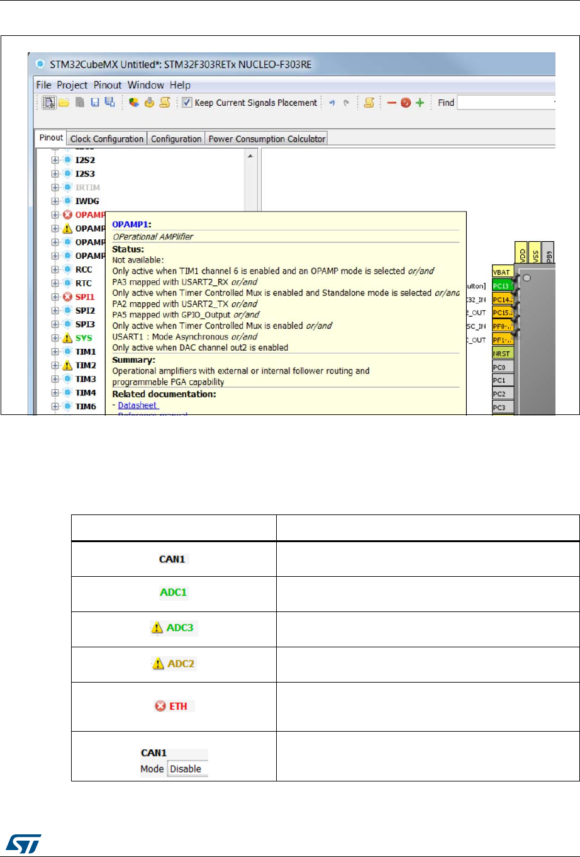This screenshot has height=857, width=580.
Task: Expand the SPI3 tree node
Action: (x=55, y=324)
